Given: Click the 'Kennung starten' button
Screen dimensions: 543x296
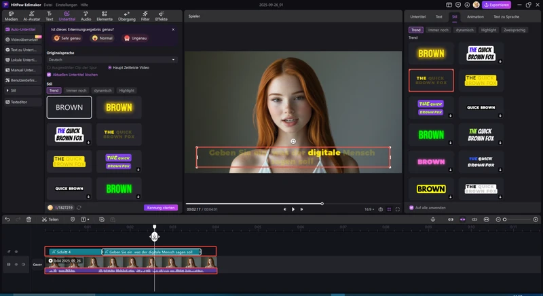Looking at the screenshot, I should click(161, 207).
